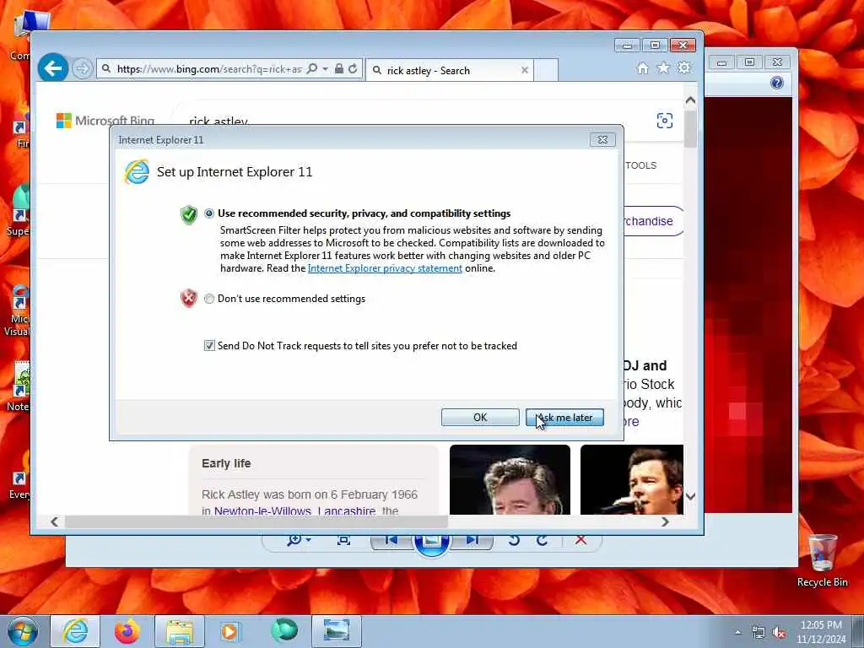Click the first Rick Astley photo thumbnail

click(510, 479)
